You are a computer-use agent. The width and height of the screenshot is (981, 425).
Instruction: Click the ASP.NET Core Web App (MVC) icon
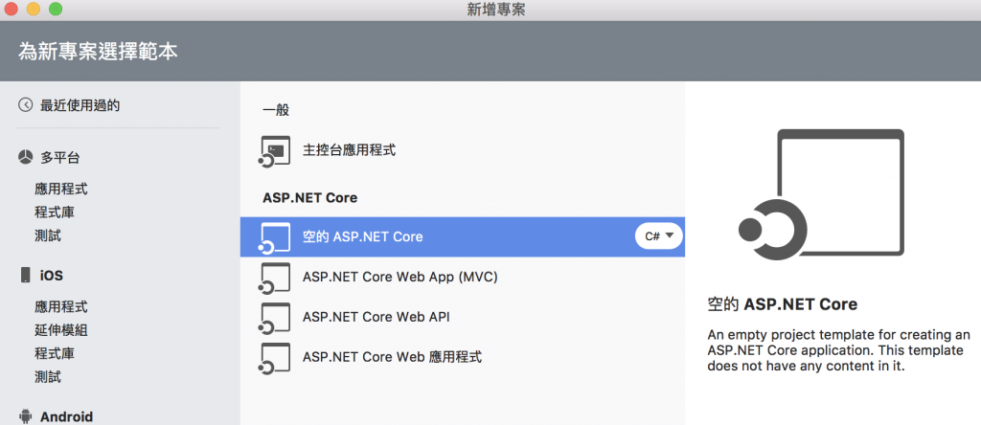(275, 279)
